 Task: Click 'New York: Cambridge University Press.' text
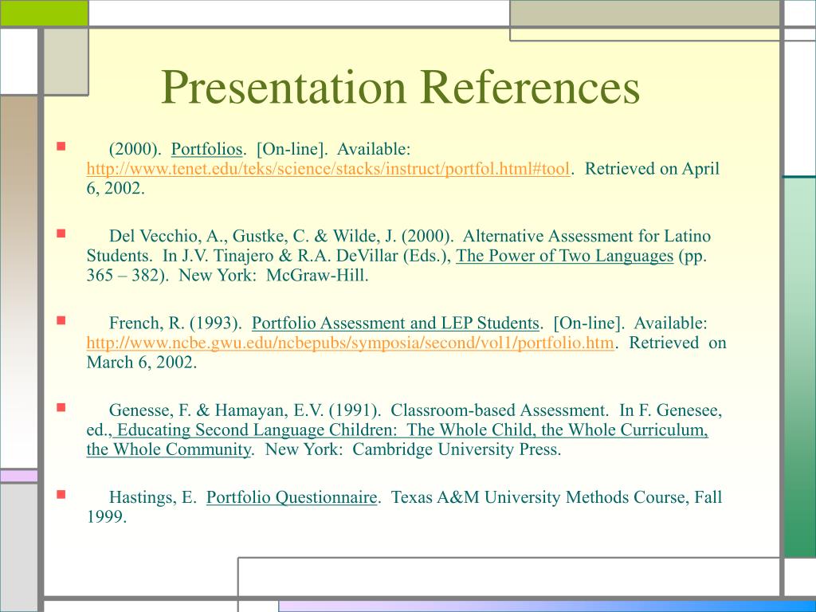click(x=414, y=449)
